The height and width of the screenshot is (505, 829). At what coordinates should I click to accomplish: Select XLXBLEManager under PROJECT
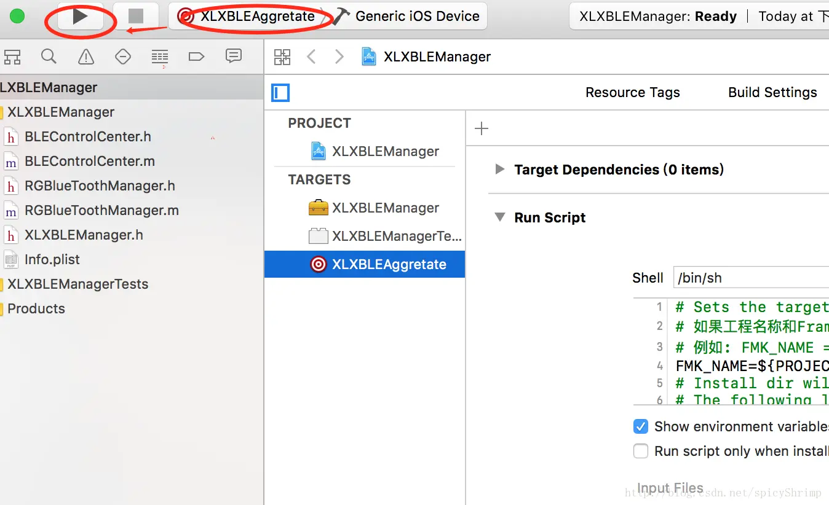375,151
